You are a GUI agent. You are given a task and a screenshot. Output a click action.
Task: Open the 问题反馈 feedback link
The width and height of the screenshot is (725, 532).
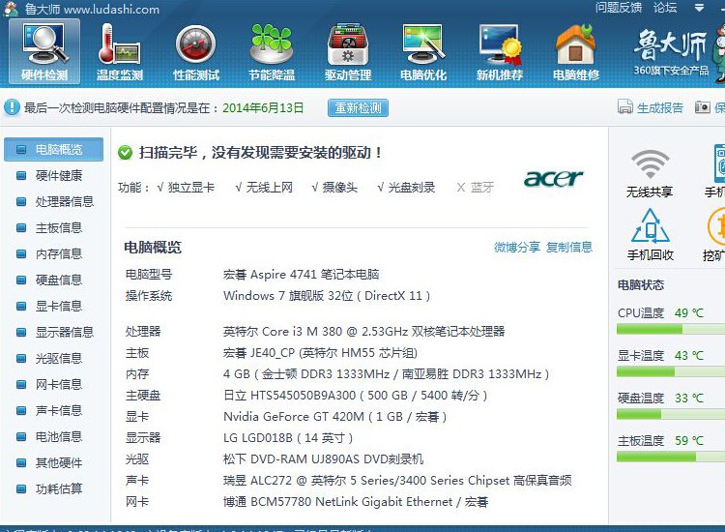619,8
